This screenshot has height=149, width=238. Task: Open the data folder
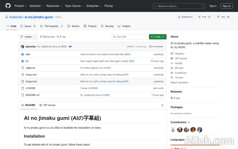click(28, 54)
